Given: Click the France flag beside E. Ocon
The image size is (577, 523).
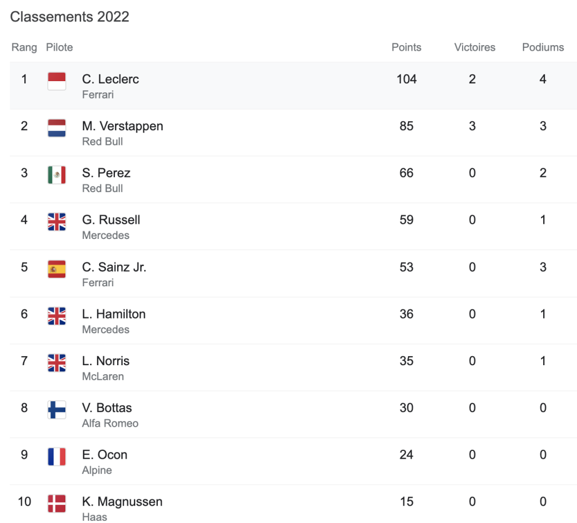Looking at the screenshot, I should point(57,456).
